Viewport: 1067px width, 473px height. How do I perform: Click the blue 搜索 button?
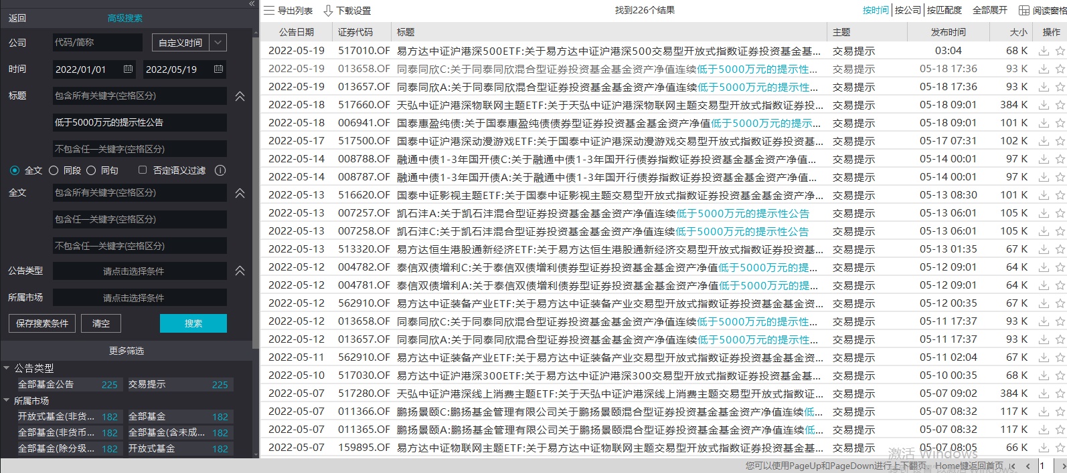tap(193, 323)
